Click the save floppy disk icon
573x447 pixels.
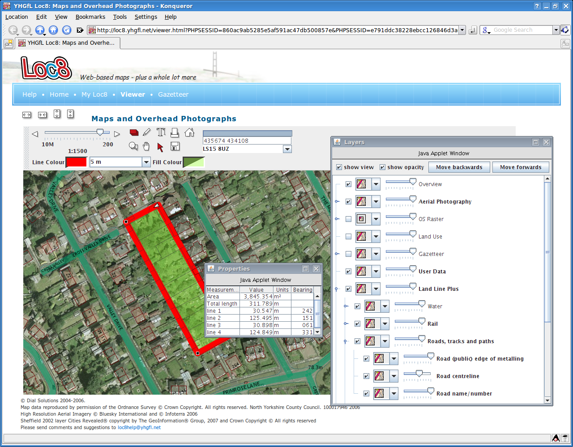pyautogui.click(x=175, y=146)
